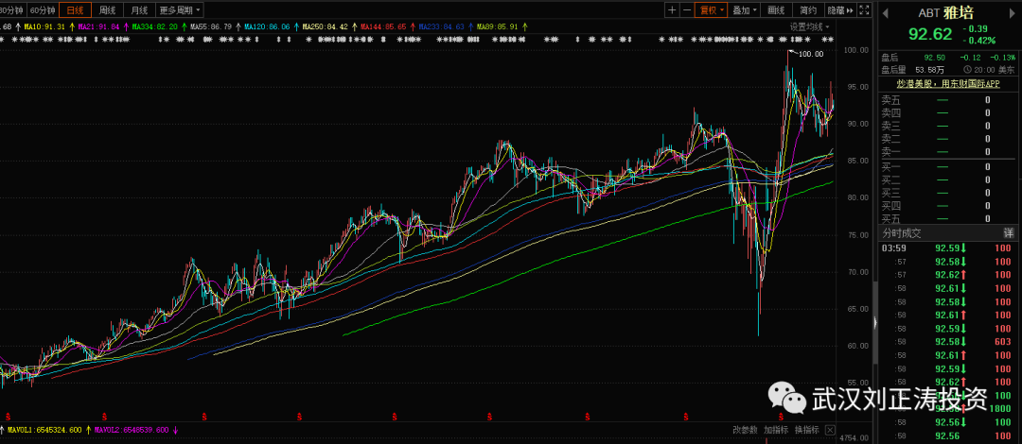This screenshot has width=1022, height=444.
Task: Select MA21:91.84 indicator label
Action: tap(98, 26)
